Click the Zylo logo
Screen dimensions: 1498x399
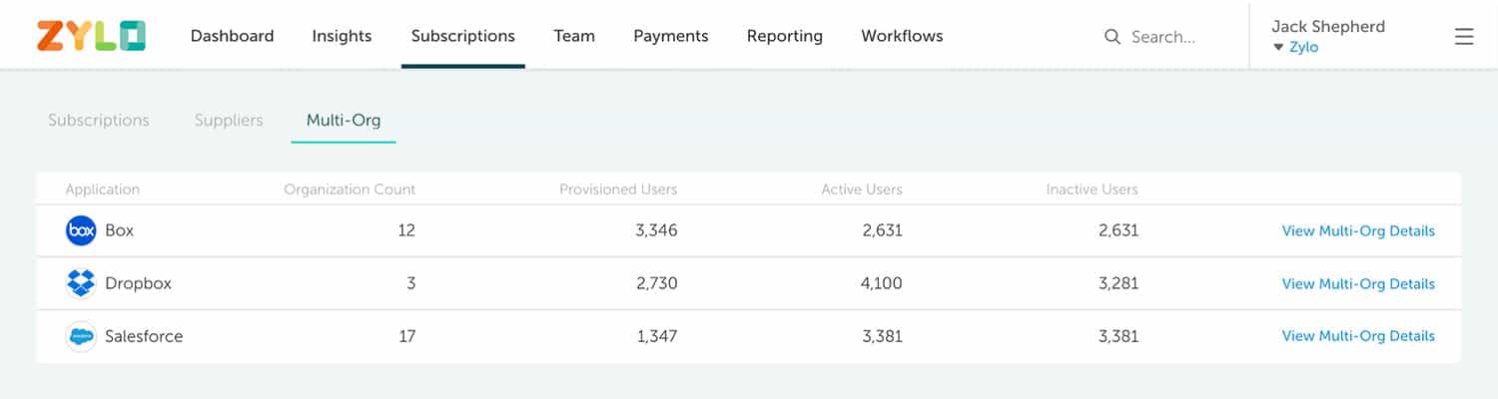(x=91, y=36)
